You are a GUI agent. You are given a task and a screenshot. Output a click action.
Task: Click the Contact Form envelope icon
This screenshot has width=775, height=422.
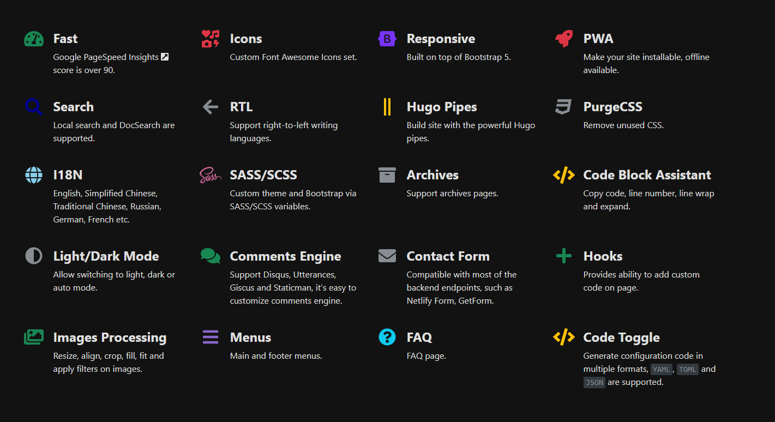click(387, 256)
